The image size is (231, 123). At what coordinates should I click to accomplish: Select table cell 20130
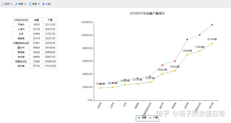tap(36, 29)
